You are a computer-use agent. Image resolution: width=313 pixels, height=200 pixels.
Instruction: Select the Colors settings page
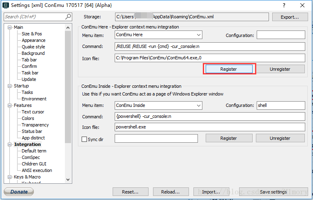(x=28, y=118)
